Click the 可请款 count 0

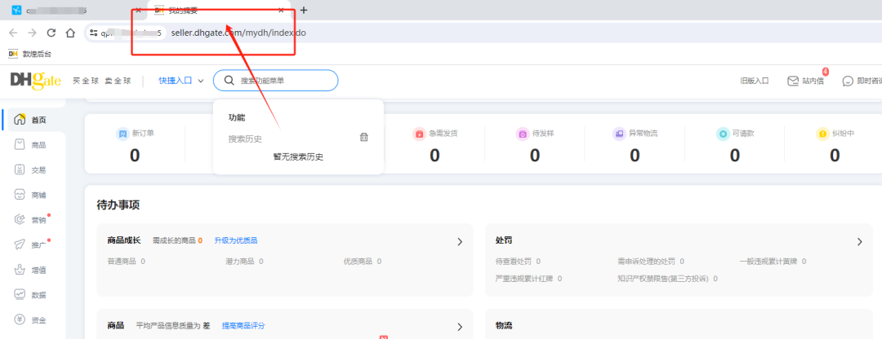[735, 155]
